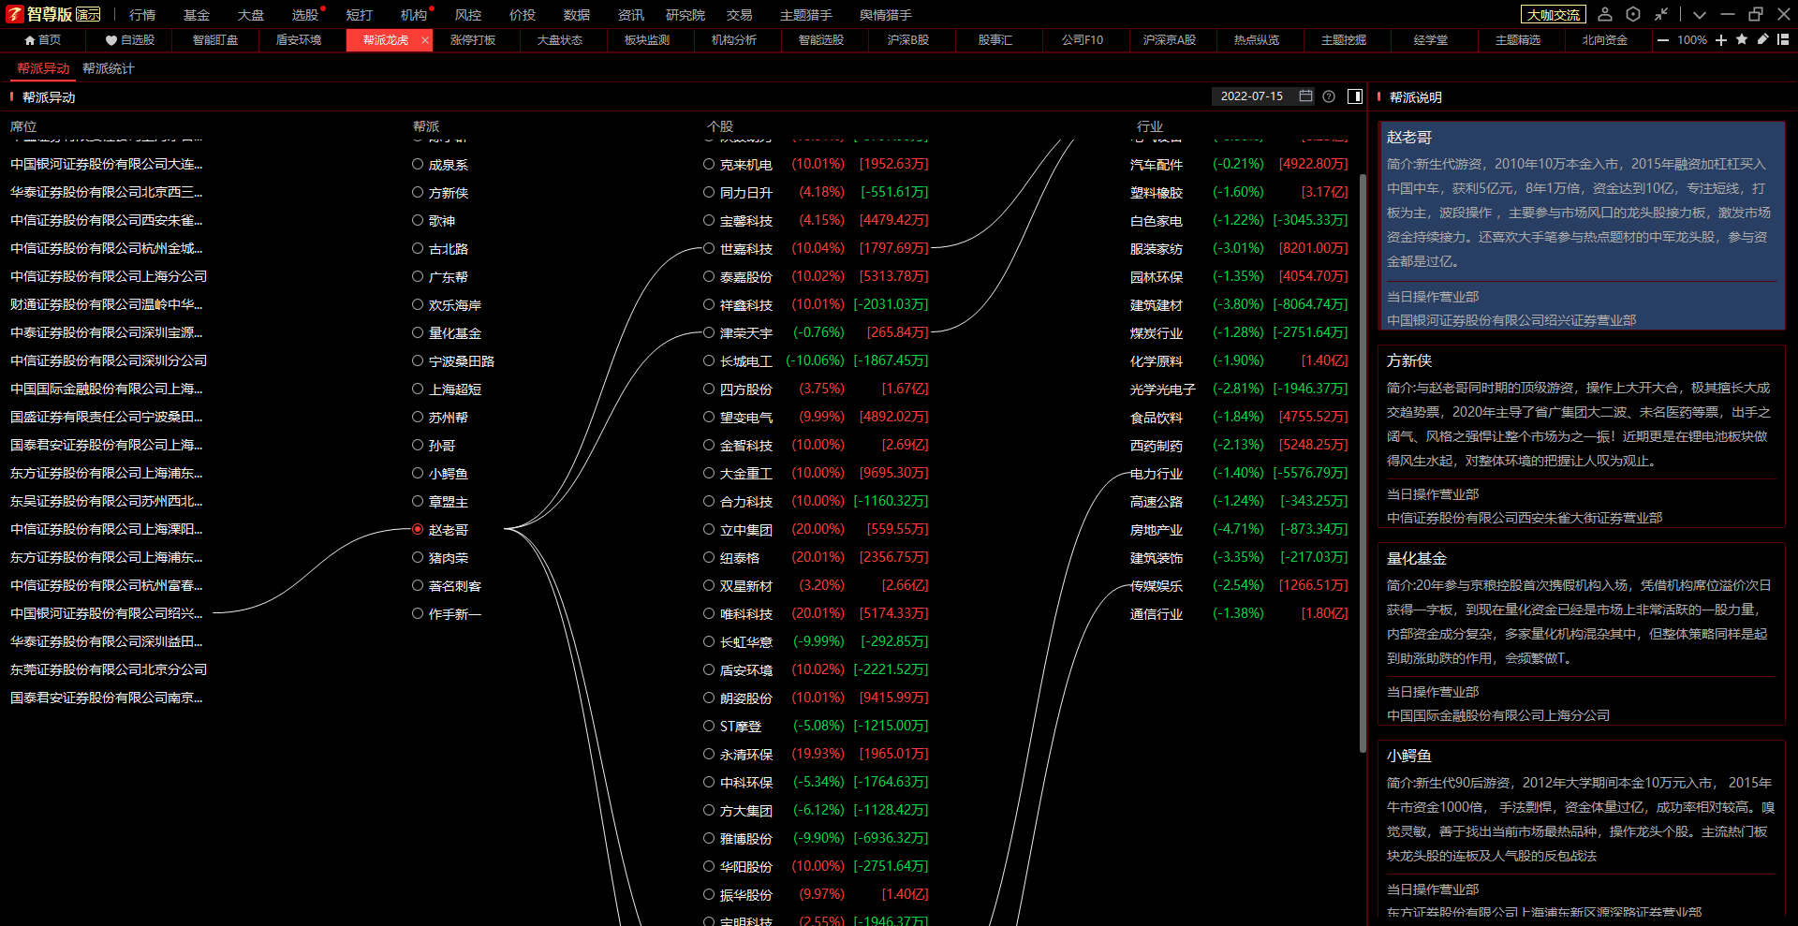
Task: Open the 量化基金 description card
Action: pyautogui.click(x=1582, y=634)
